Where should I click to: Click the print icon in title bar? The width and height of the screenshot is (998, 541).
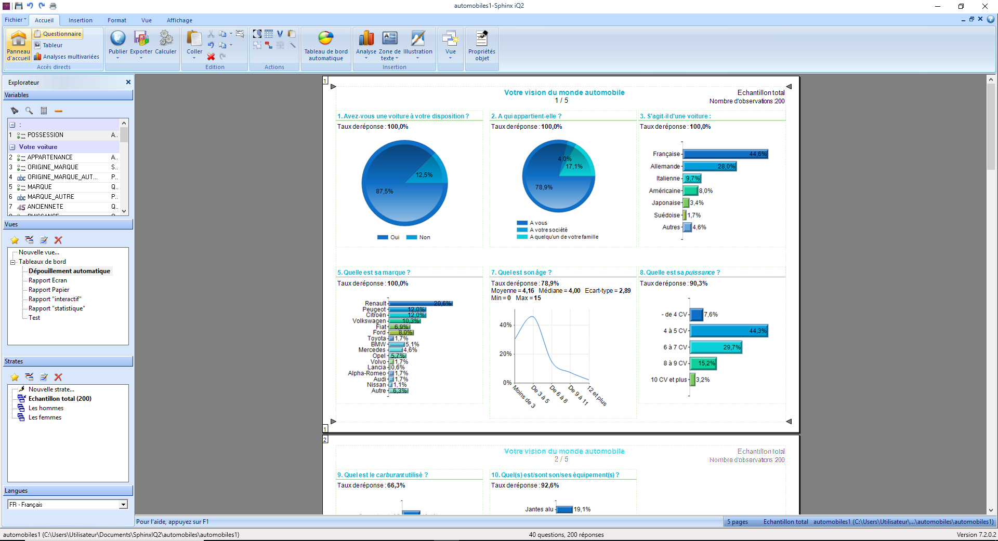pyautogui.click(x=53, y=6)
